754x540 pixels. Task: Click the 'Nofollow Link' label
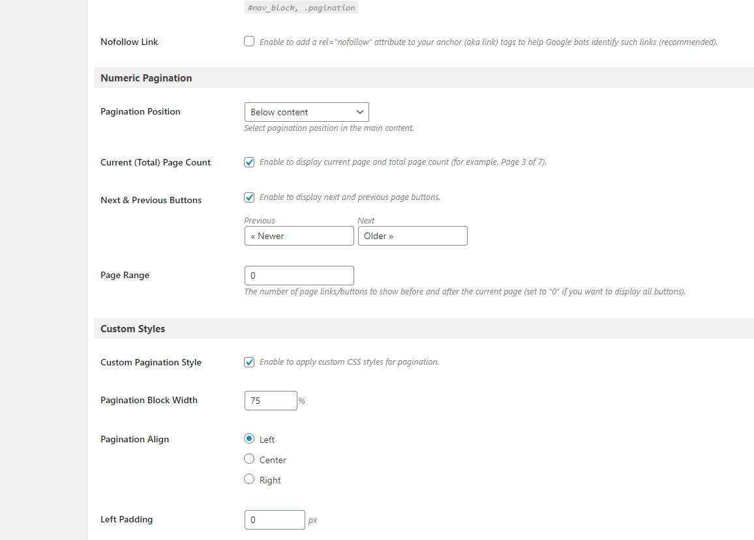(129, 42)
